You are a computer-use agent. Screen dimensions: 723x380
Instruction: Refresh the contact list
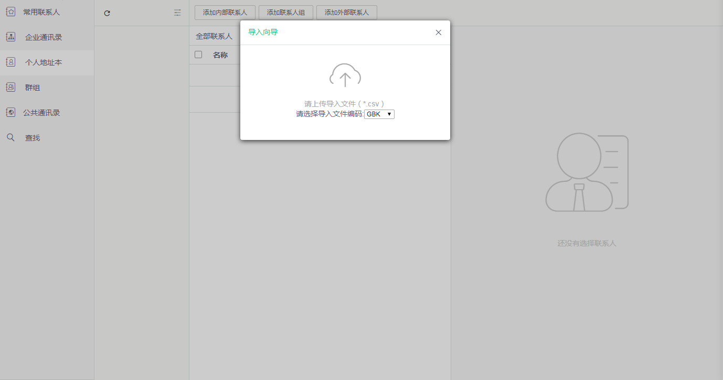pyautogui.click(x=107, y=13)
